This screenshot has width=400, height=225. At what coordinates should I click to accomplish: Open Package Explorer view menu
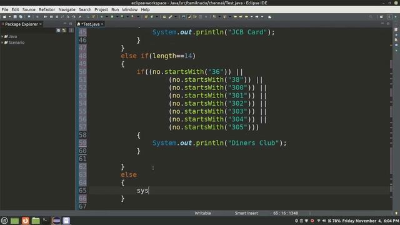[x=71, y=31]
